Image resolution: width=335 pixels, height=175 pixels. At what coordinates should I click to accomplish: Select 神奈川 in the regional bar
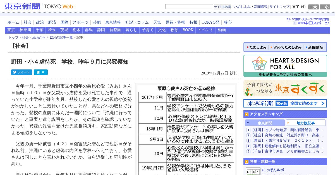pyautogui.click(x=25, y=30)
